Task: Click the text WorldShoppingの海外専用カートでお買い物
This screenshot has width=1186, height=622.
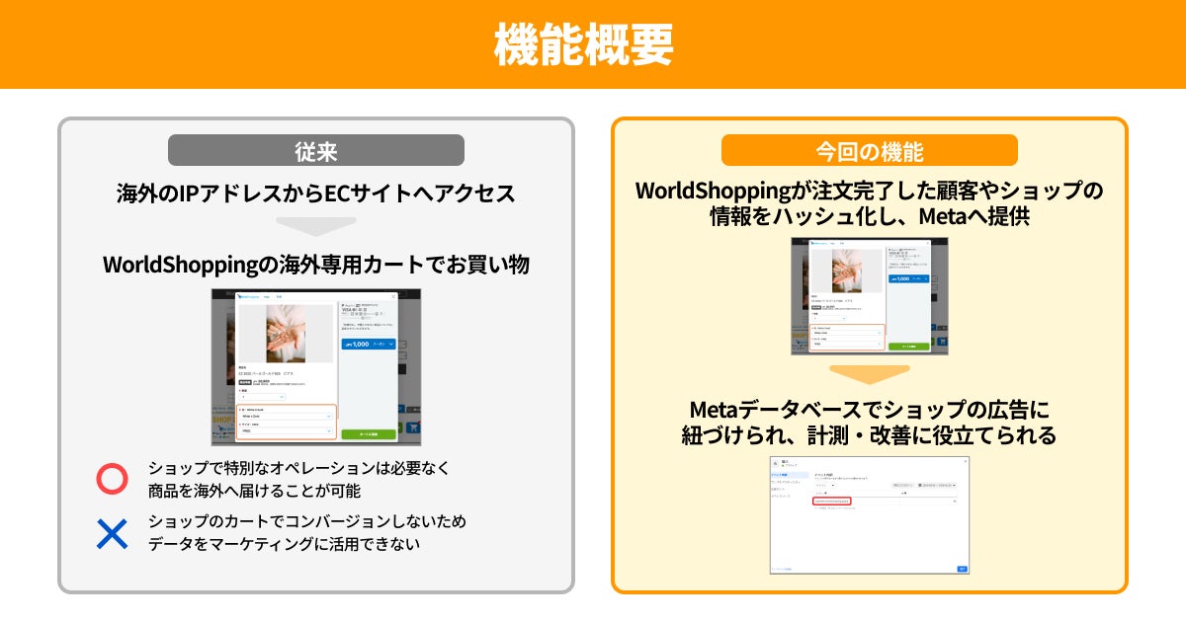Action: pyautogui.click(x=316, y=265)
